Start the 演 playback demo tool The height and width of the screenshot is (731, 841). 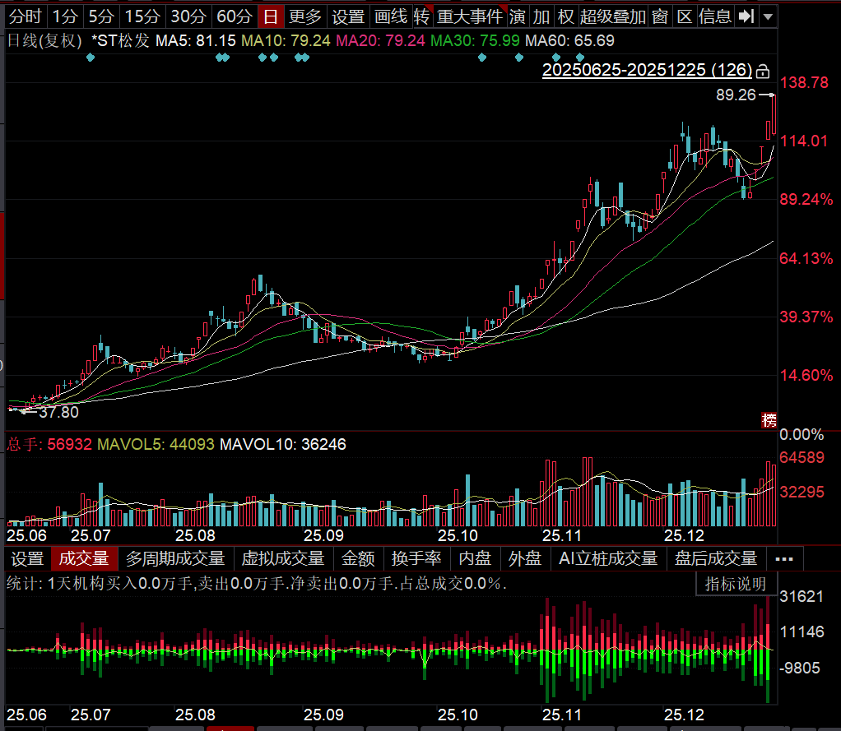click(518, 16)
